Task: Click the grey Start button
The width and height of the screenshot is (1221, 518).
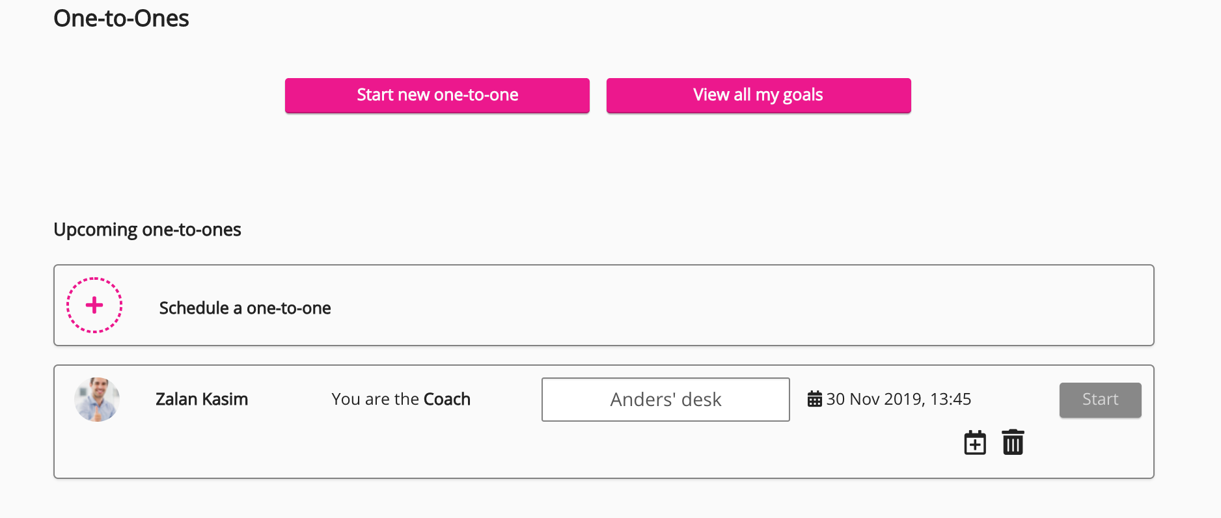Action: 1100,400
